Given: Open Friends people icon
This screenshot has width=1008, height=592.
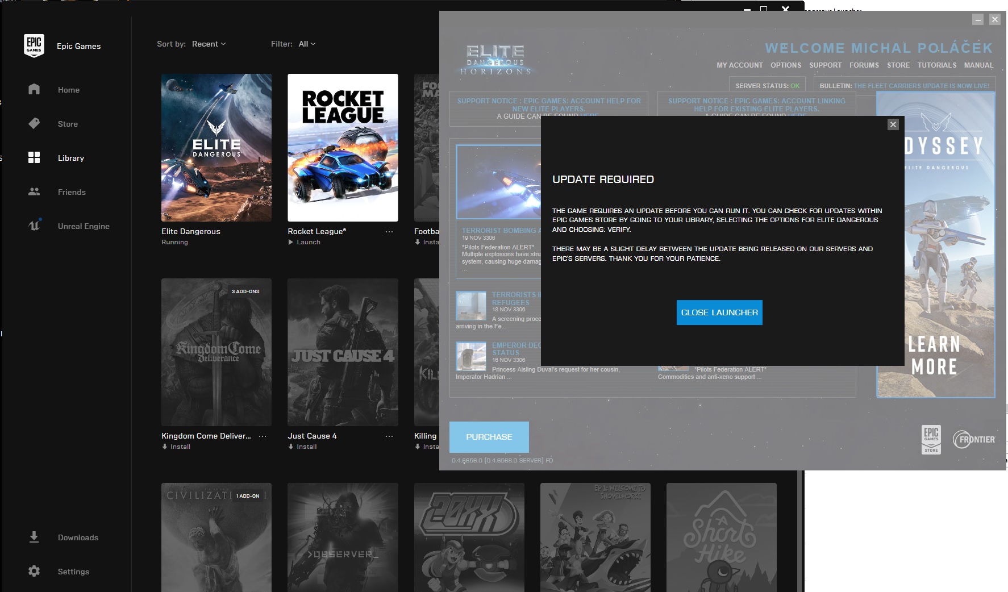Looking at the screenshot, I should [x=34, y=191].
